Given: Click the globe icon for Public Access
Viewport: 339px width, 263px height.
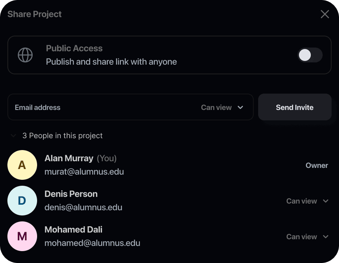Looking at the screenshot, I should tap(25, 55).
